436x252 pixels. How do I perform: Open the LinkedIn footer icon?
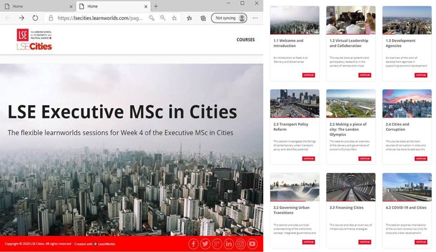click(x=229, y=244)
